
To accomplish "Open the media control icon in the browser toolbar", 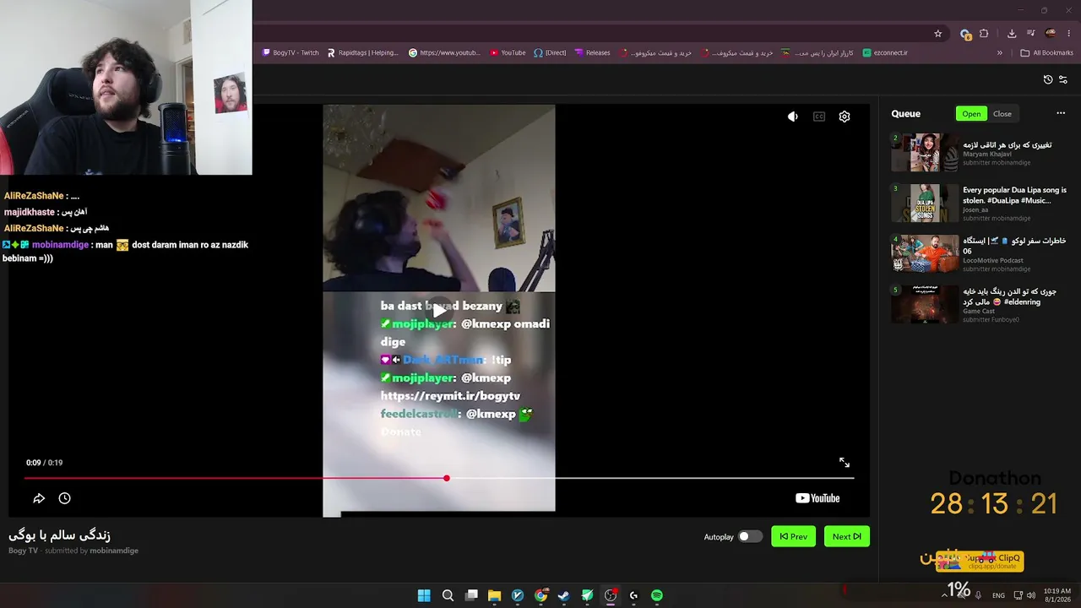I will click(1030, 34).
